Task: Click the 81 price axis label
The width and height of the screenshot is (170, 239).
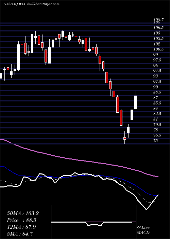Action: pyautogui.click(x=156, y=119)
